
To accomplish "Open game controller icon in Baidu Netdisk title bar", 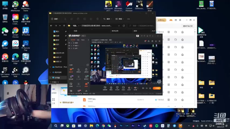I will pos(171,20).
